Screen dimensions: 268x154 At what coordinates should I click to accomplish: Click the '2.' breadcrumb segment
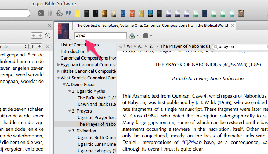[151, 46]
